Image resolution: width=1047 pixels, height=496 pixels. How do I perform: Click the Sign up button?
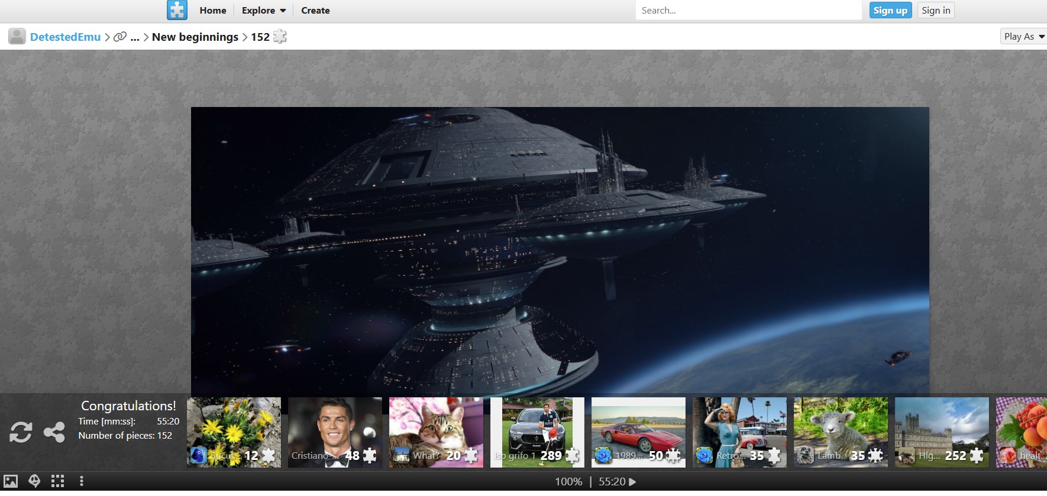tap(890, 10)
